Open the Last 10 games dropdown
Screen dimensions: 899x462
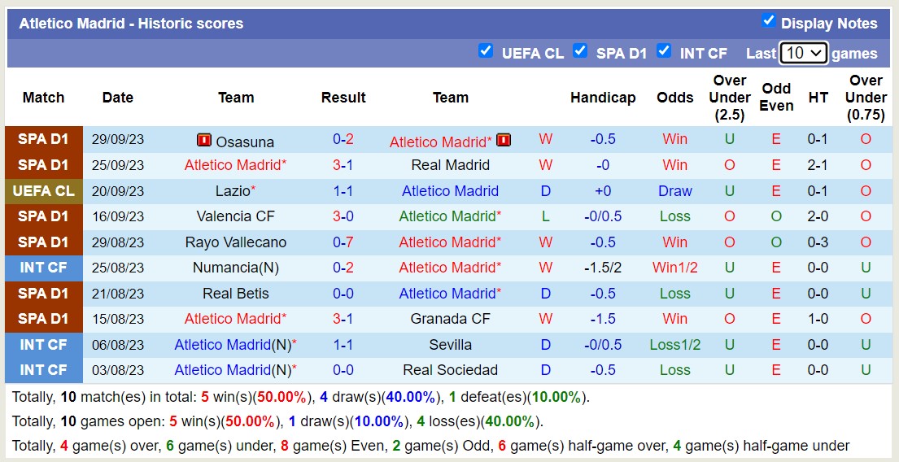(x=803, y=53)
